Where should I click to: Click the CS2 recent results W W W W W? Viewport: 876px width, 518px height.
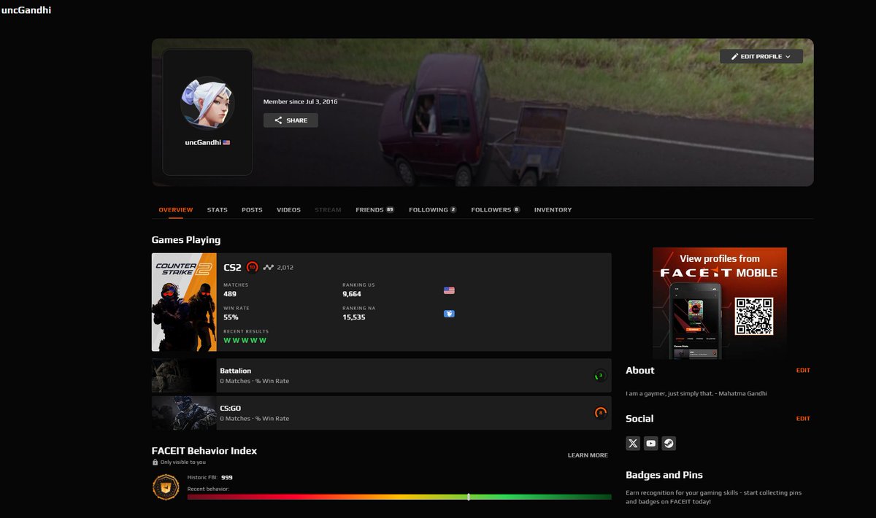pyautogui.click(x=245, y=341)
